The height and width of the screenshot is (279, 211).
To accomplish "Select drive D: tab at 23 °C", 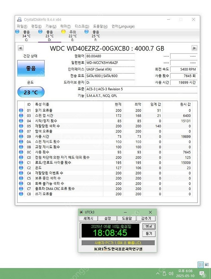I will 50,36.
